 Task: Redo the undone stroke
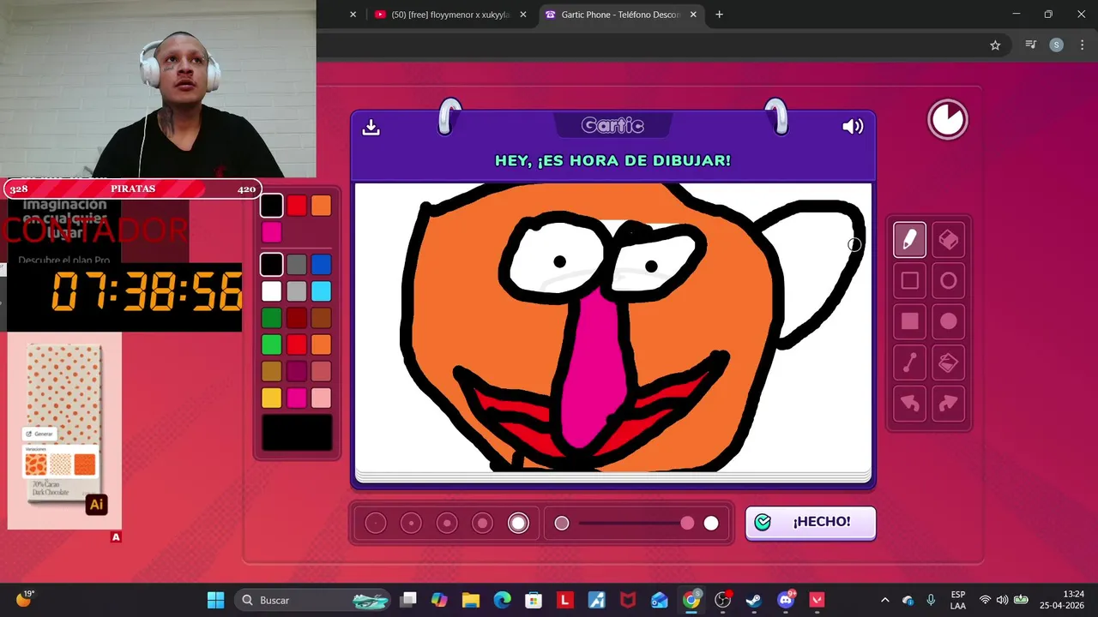pyautogui.click(x=948, y=403)
